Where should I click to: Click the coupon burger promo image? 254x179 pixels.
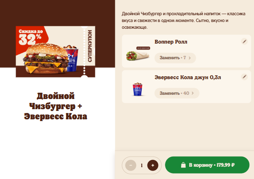pyautogui.click(x=56, y=52)
